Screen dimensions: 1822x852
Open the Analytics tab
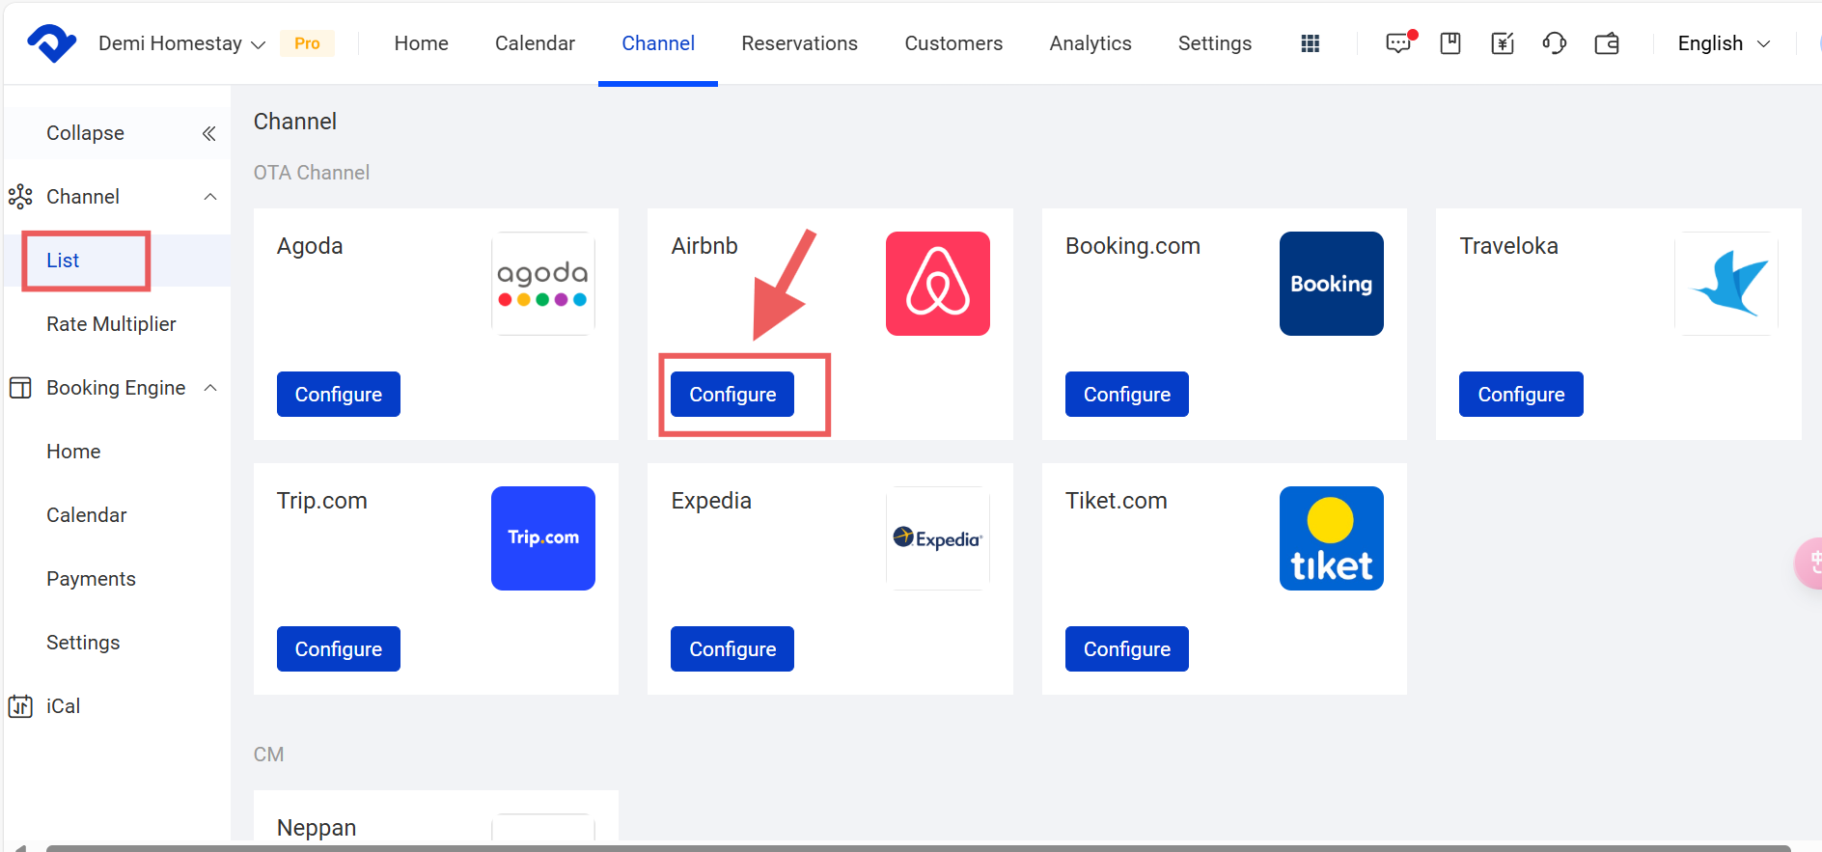click(1090, 43)
